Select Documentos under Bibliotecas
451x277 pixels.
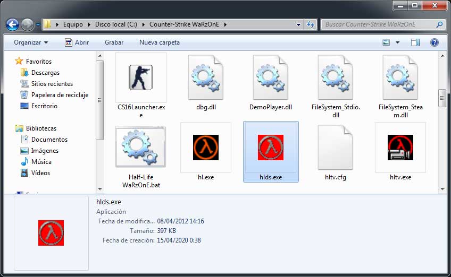pyautogui.click(x=49, y=140)
